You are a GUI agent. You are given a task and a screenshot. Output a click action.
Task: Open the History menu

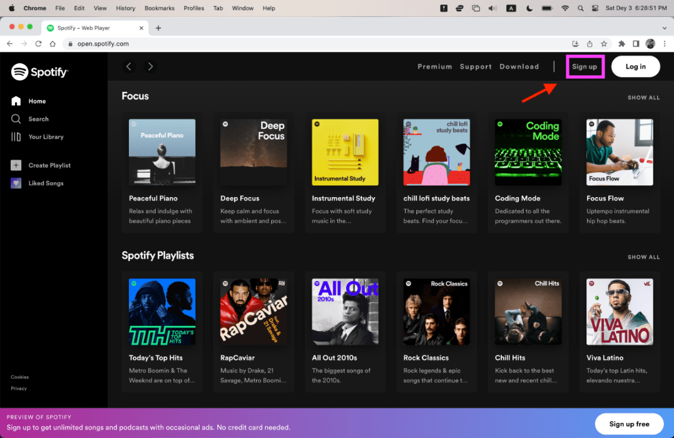pyautogui.click(x=126, y=8)
